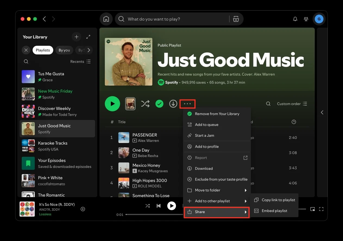Choose Exclude from your taste profile
Viewport: 343px width, 241px height.
[x=217, y=179]
